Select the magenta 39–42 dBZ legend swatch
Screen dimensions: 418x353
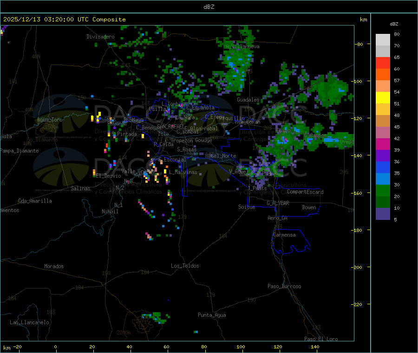point(383,144)
